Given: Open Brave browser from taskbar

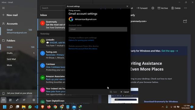Looking at the screenshot, I should [x=43, y=107].
